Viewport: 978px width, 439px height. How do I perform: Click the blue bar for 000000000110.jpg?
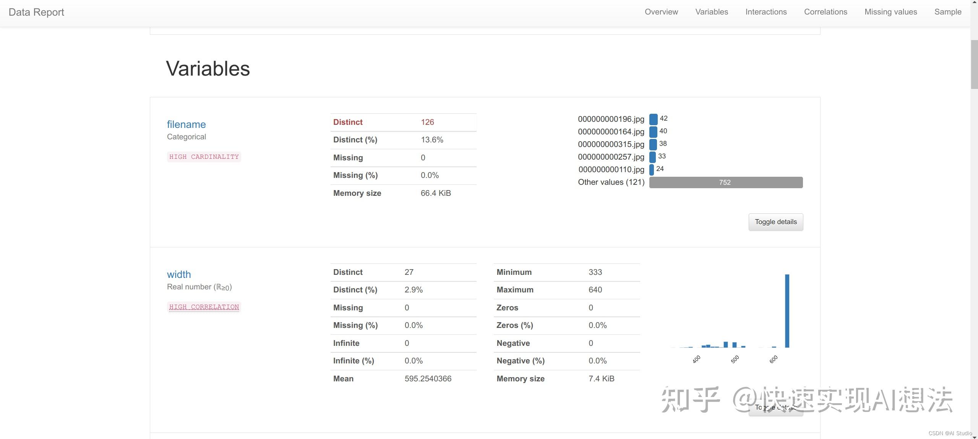click(x=651, y=169)
